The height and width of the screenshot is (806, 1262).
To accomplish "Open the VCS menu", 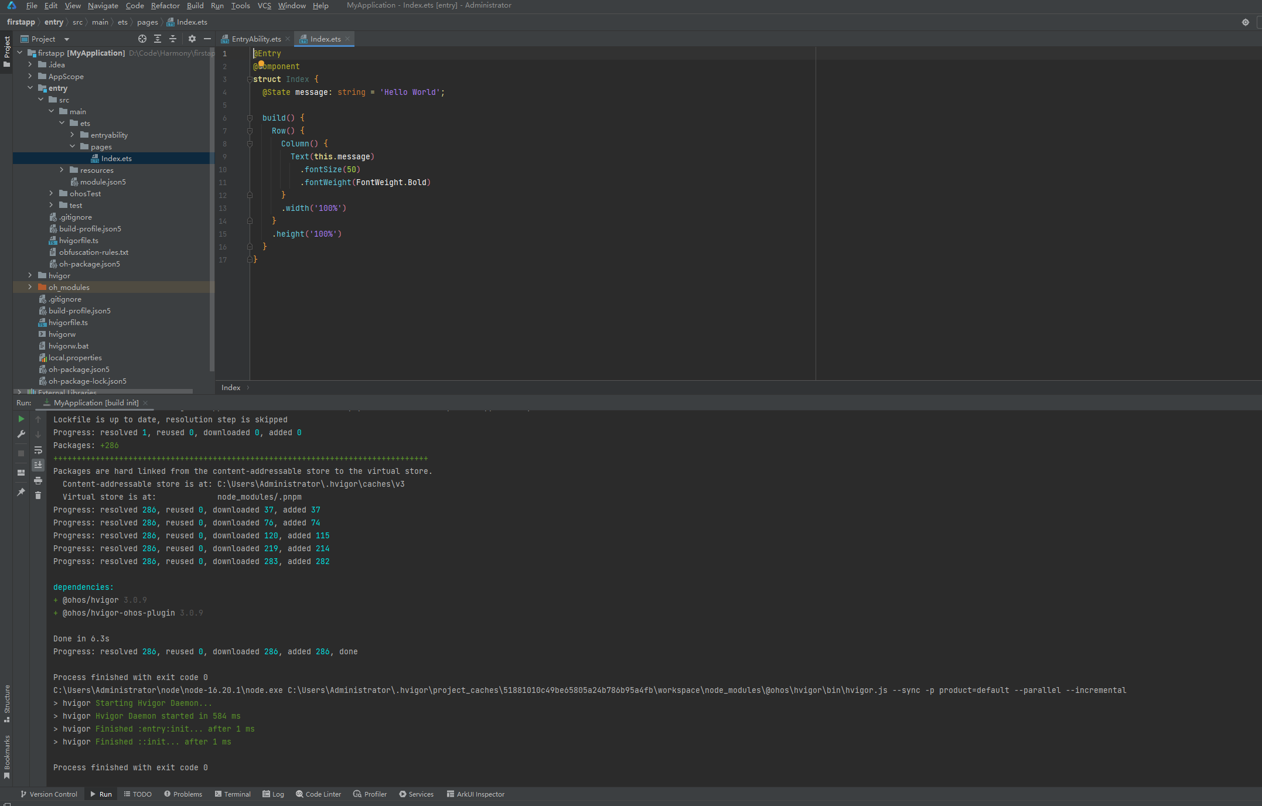I will (x=264, y=5).
